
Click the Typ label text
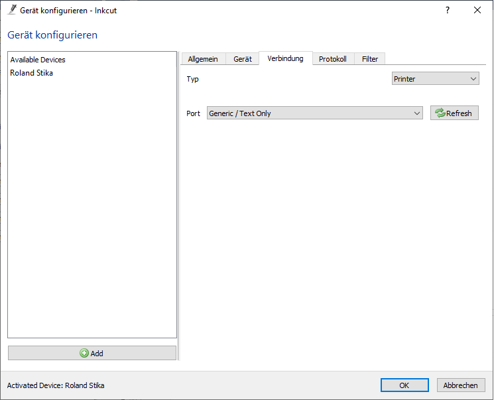[192, 79]
